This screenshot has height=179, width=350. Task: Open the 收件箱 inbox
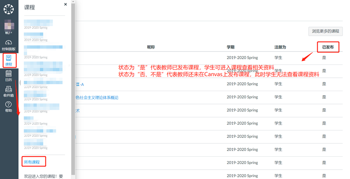pyautogui.click(x=9, y=92)
